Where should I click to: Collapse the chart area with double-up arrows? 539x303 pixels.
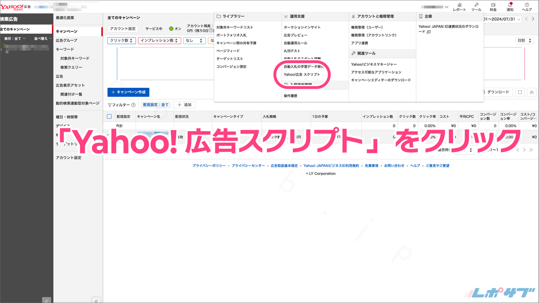[532, 92]
